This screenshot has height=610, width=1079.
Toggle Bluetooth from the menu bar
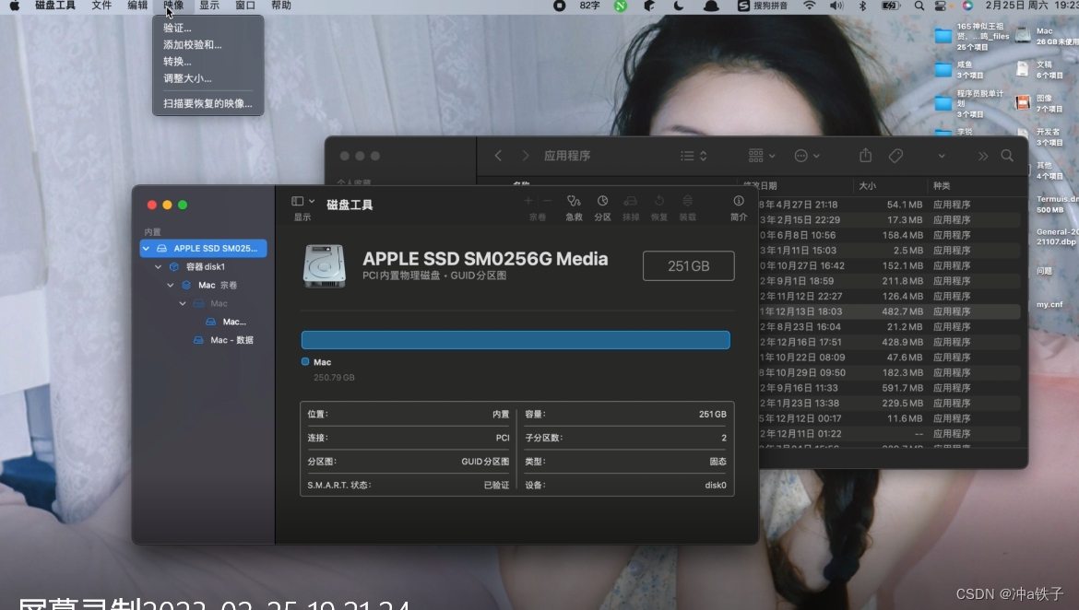tap(861, 6)
